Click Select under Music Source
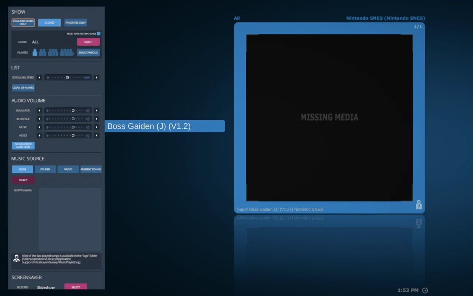Screen dimensions: 473x296 pyautogui.click(x=23, y=180)
